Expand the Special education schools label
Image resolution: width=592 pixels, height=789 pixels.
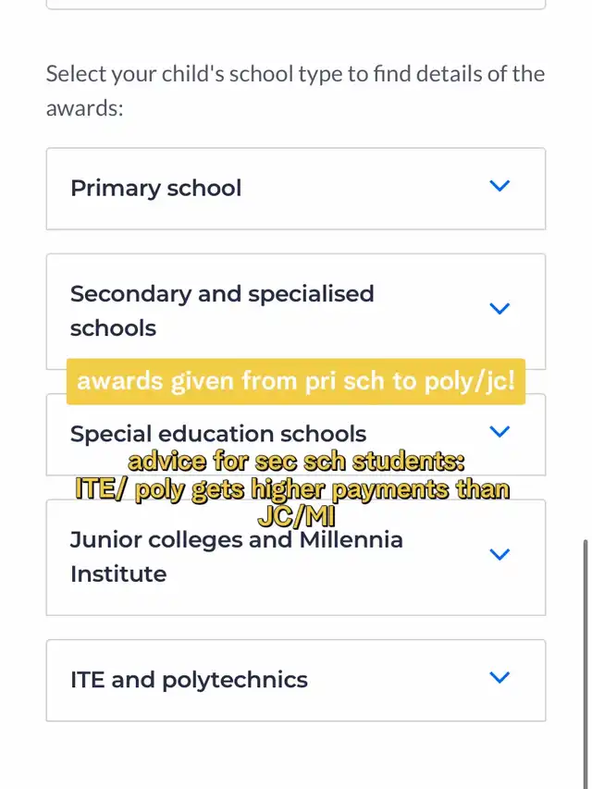218,434
